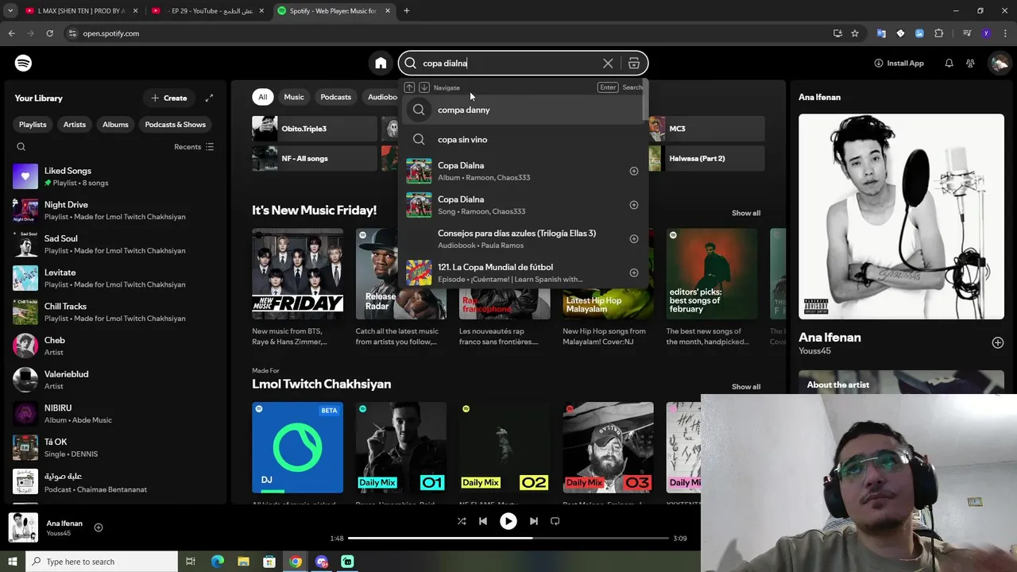This screenshot has width=1017, height=572.
Task: Filter library by Albums
Action: tap(115, 125)
